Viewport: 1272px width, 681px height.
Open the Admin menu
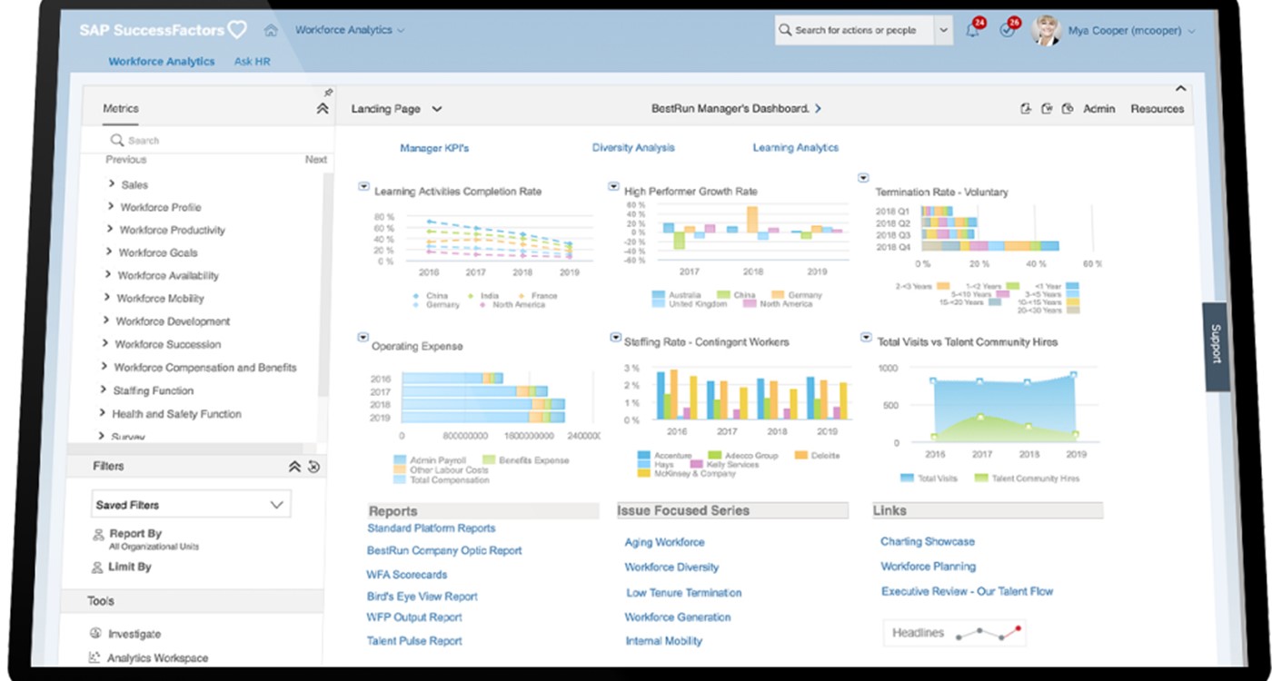[1098, 109]
